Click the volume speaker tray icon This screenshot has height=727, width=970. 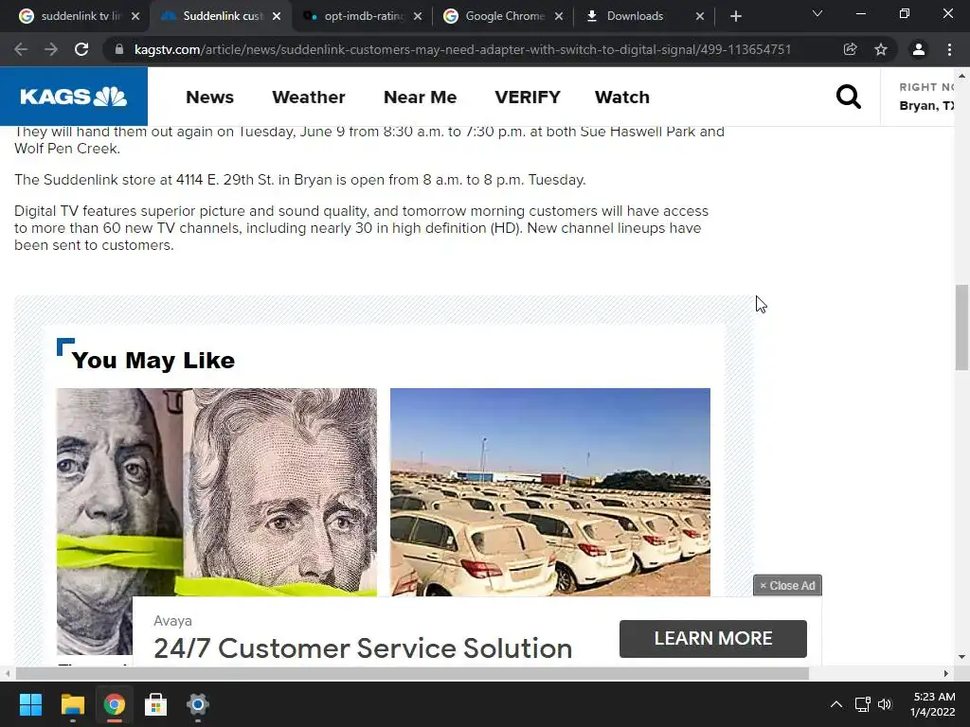pos(885,704)
